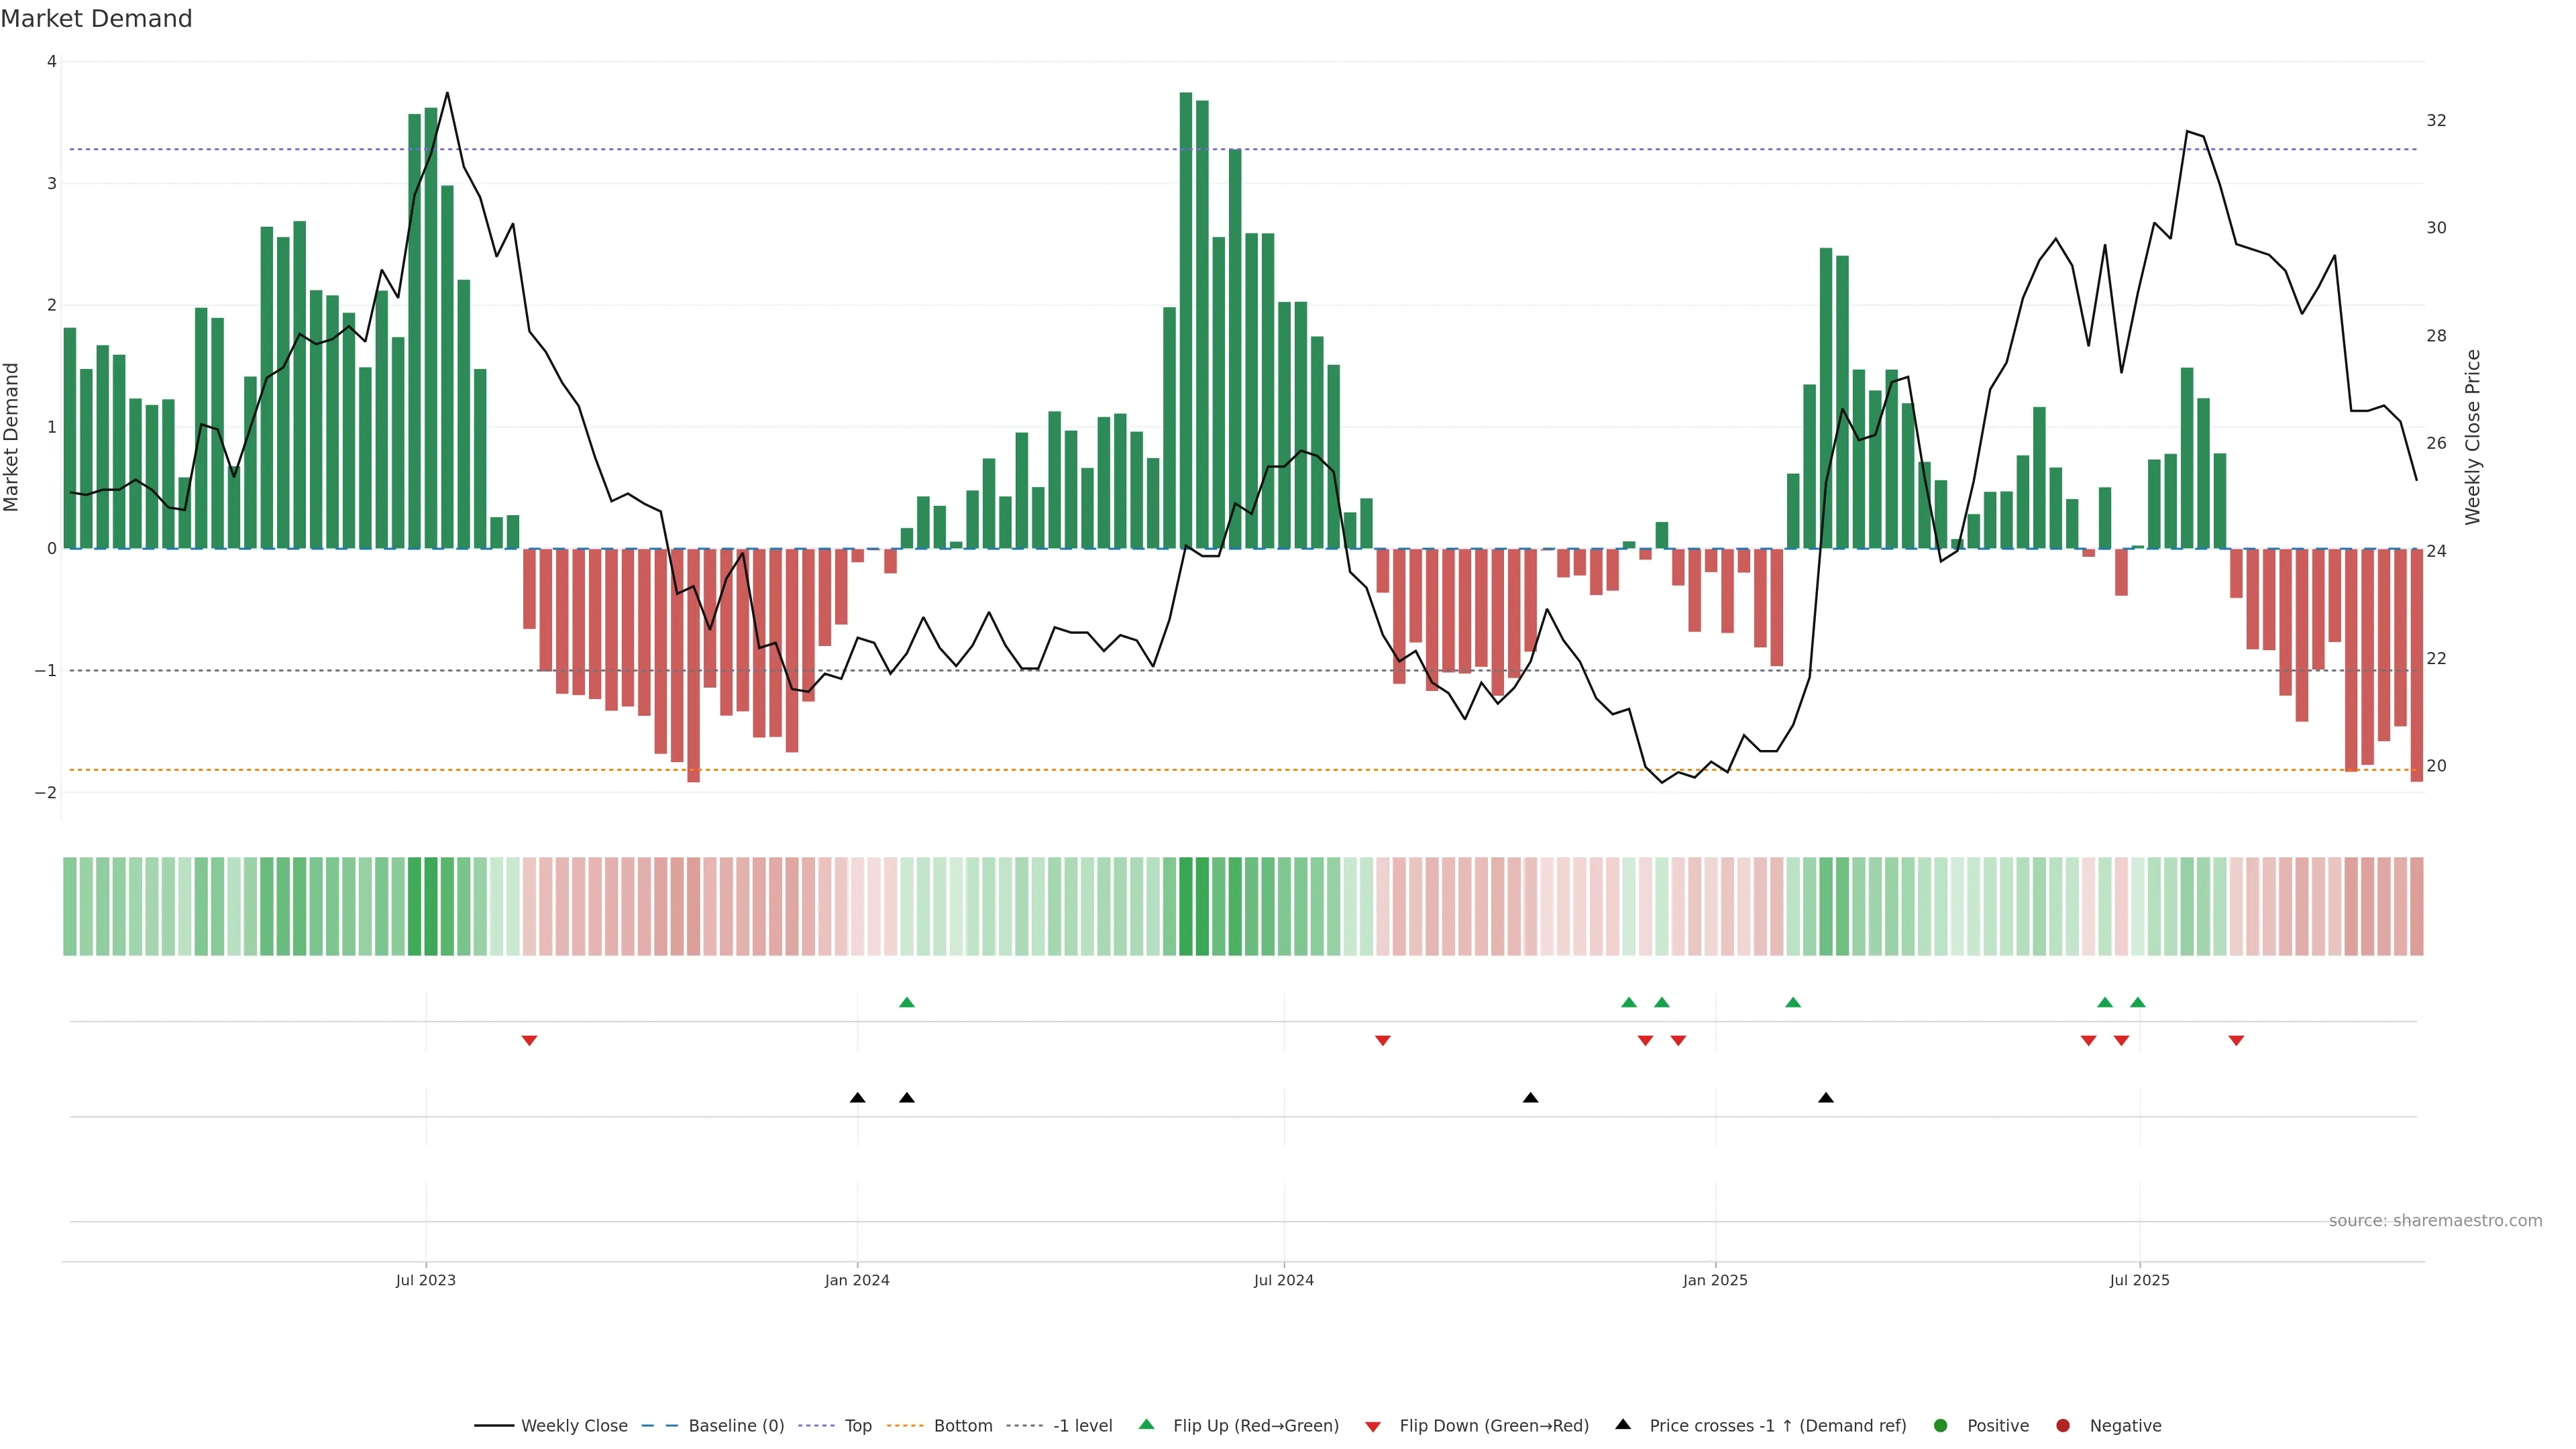Click the Flip Down red triangle legend icon
Viewport: 2576px width, 1449px height.
click(x=1373, y=1427)
